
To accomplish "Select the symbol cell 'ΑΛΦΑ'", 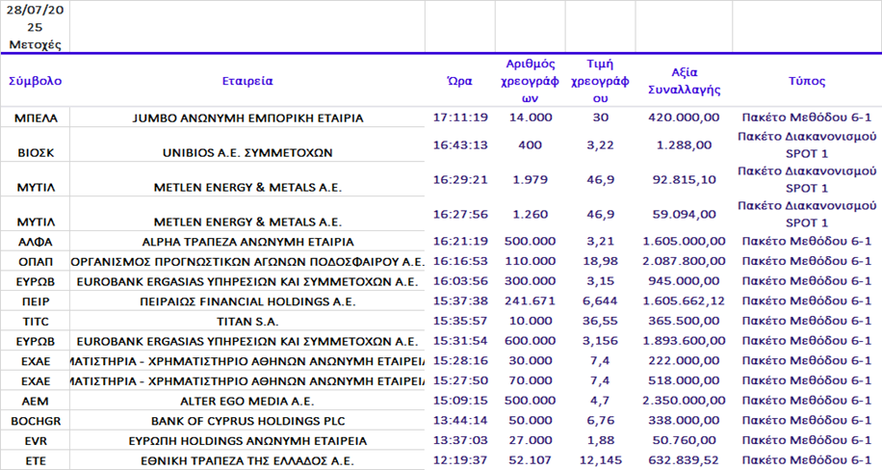I will click(x=36, y=242).
